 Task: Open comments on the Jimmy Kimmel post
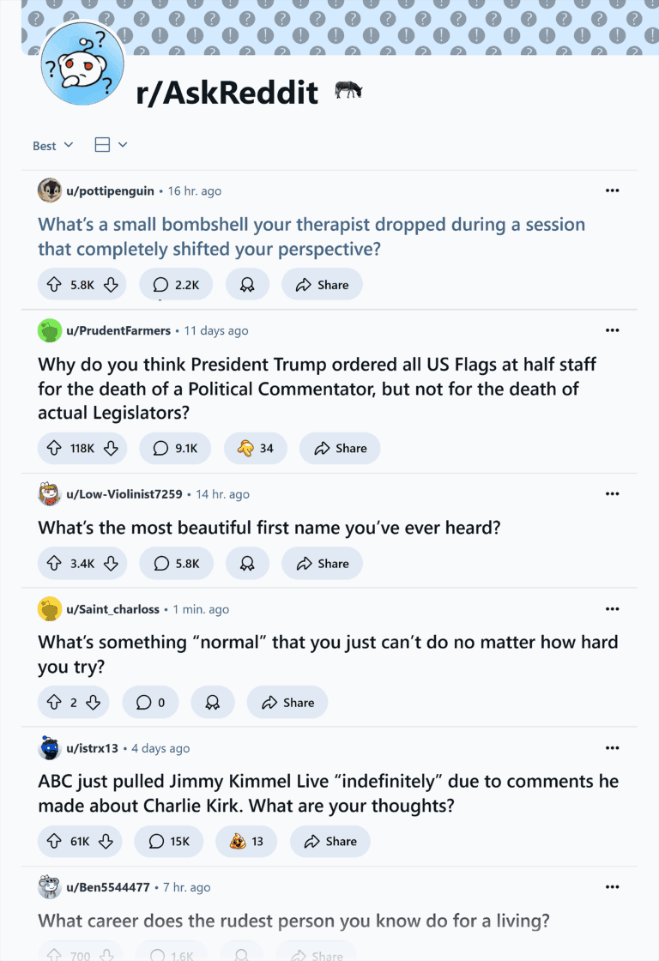pyautogui.click(x=168, y=841)
